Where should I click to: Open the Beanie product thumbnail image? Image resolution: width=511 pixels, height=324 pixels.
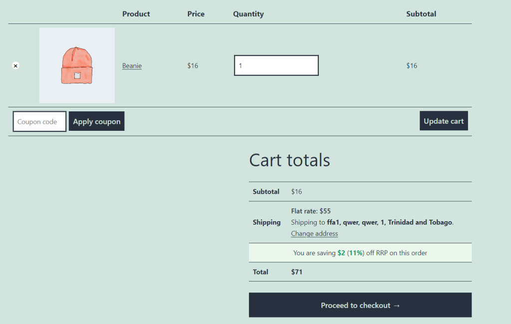pyautogui.click(x=77, y=65)
